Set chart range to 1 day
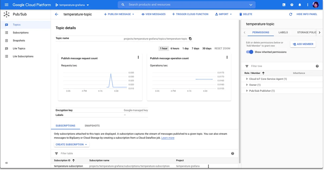The width and height of the screenshot is (326, 170). [186, 49]
